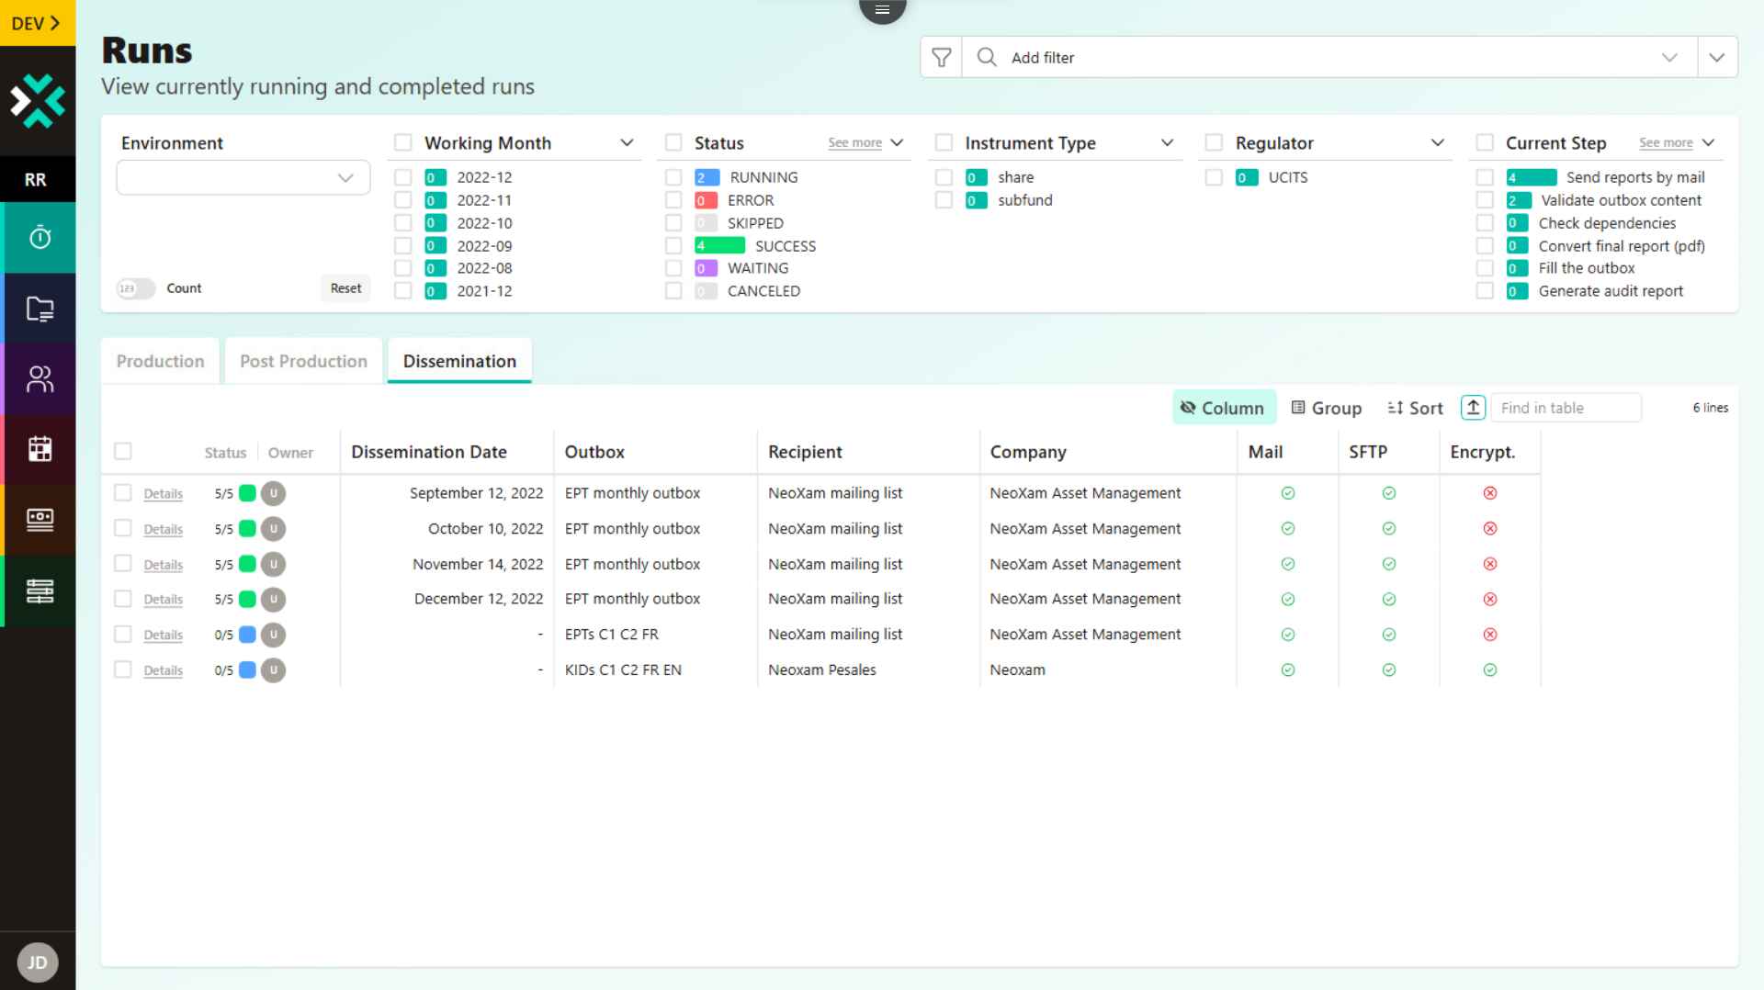
Task: Switch to the Post Production tab
Action: (x=302, y=361)
